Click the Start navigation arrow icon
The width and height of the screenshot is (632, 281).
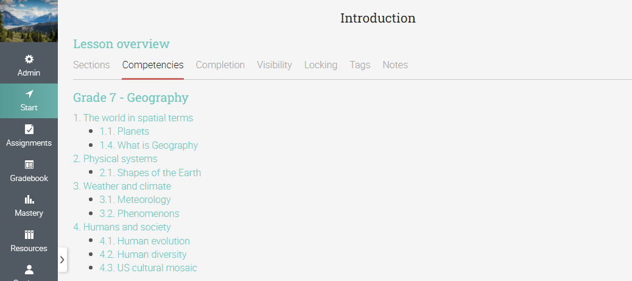pos(29,94)
